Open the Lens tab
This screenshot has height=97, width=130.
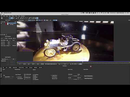point(6,67)
